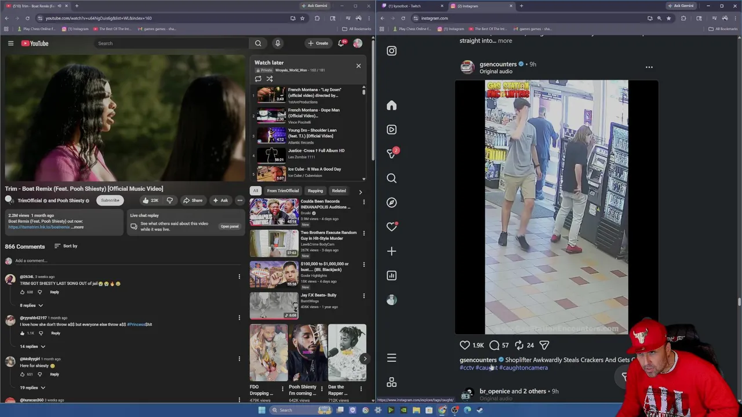
Task: Open menu for Two Brothers Execute video
Action: [363, 233]
